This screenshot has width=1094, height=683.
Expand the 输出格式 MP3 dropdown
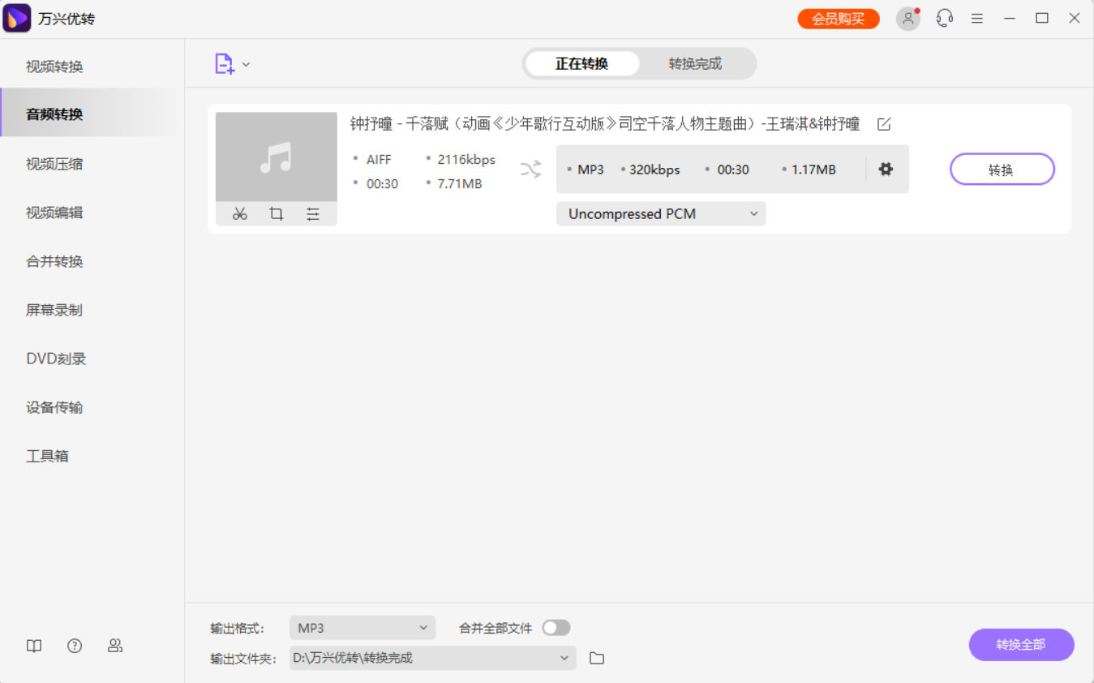coord(362,627)
